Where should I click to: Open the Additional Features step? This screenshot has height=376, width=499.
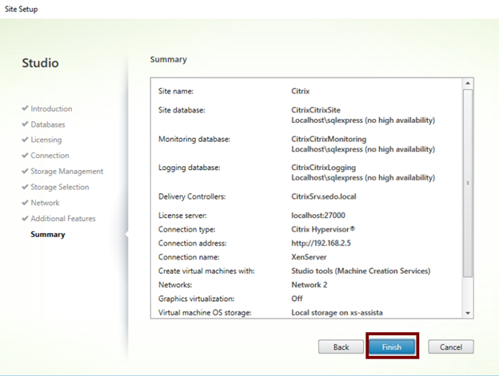(63, 219)
